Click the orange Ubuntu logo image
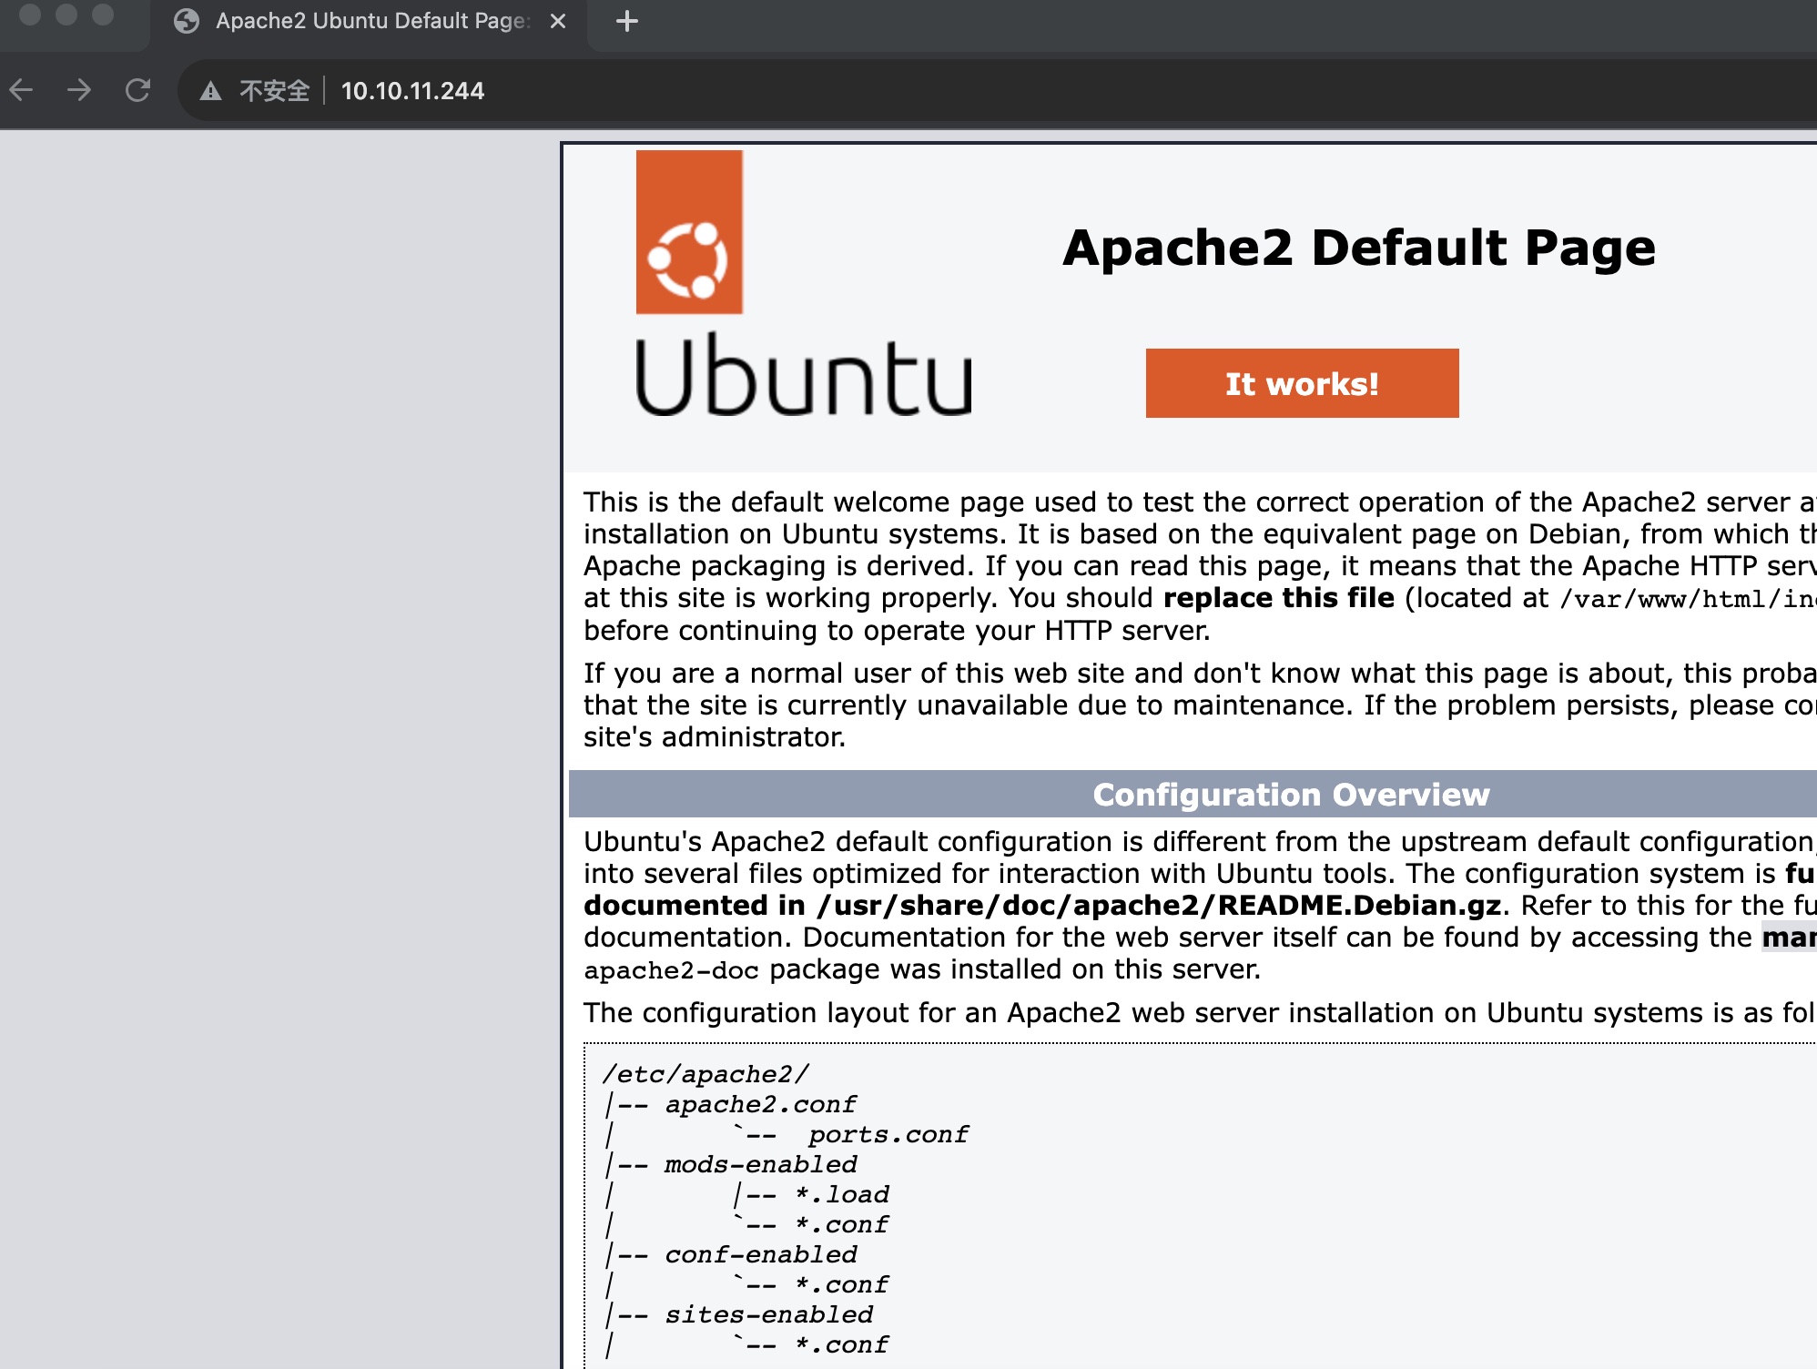The image size is (1817, 1369). point(689,232)
